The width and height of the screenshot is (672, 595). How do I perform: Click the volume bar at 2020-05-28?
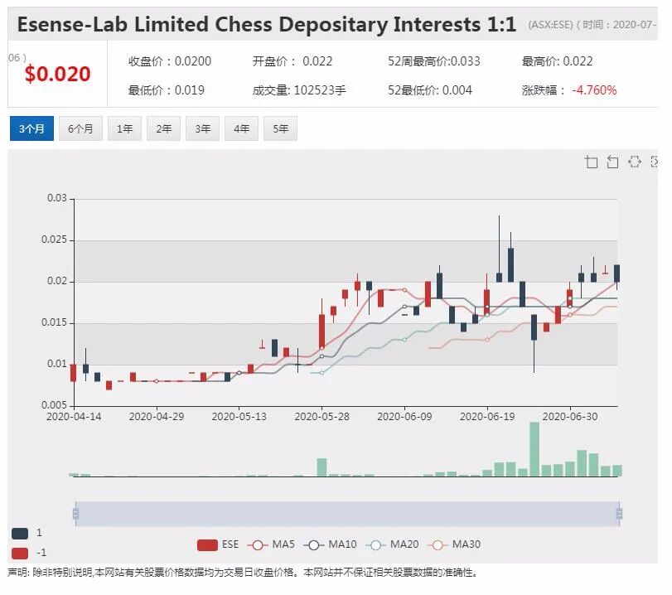tap(321, 467)
